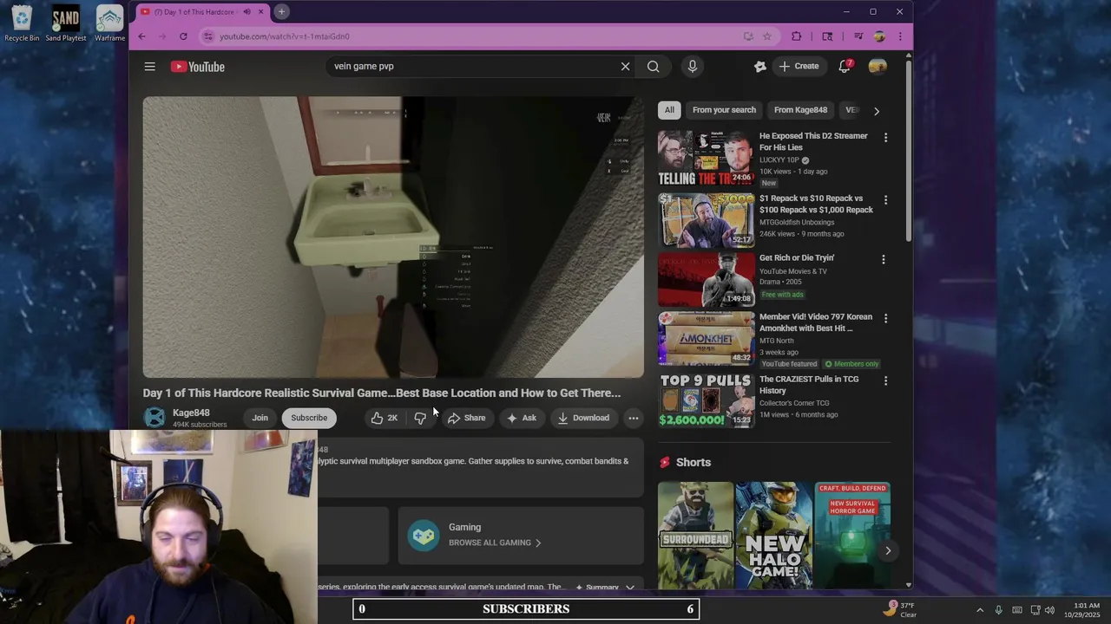Open options for the $1 Repack video
1111x624 pixels.
(885, 200)
